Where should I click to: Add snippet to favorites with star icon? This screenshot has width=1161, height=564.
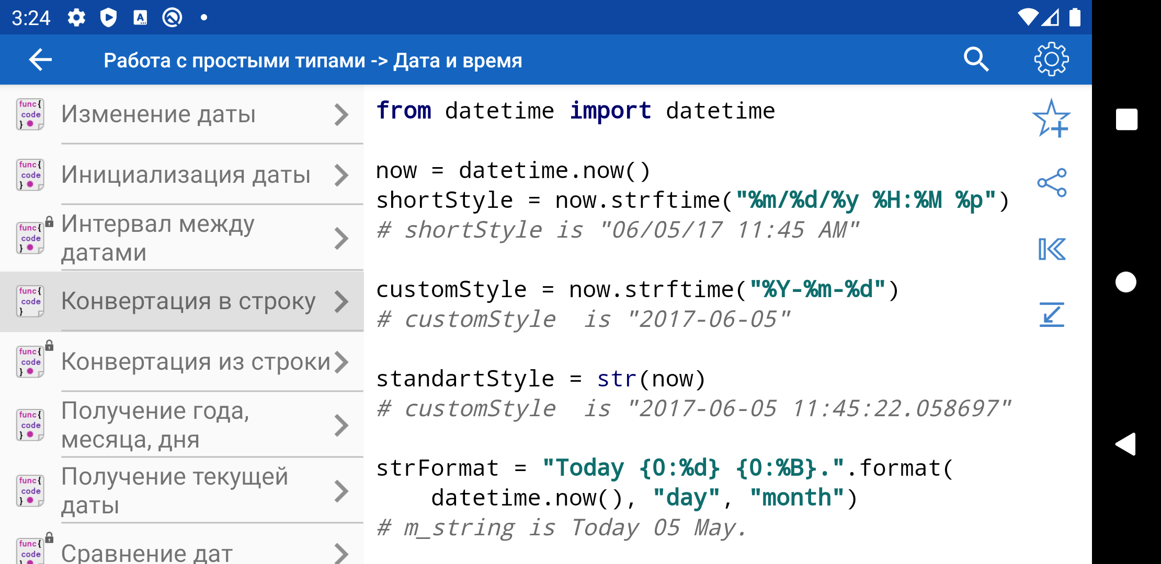click(1051, 119)
